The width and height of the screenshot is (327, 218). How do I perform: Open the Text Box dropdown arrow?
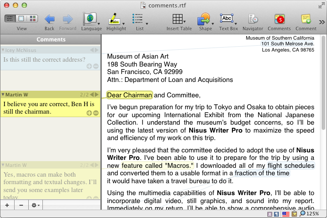click(x=236, y=24)
